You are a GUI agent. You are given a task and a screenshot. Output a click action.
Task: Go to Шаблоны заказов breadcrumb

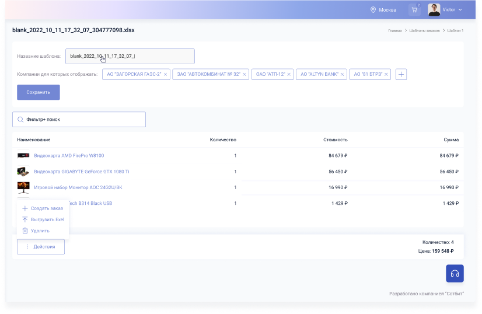[424, 30]
